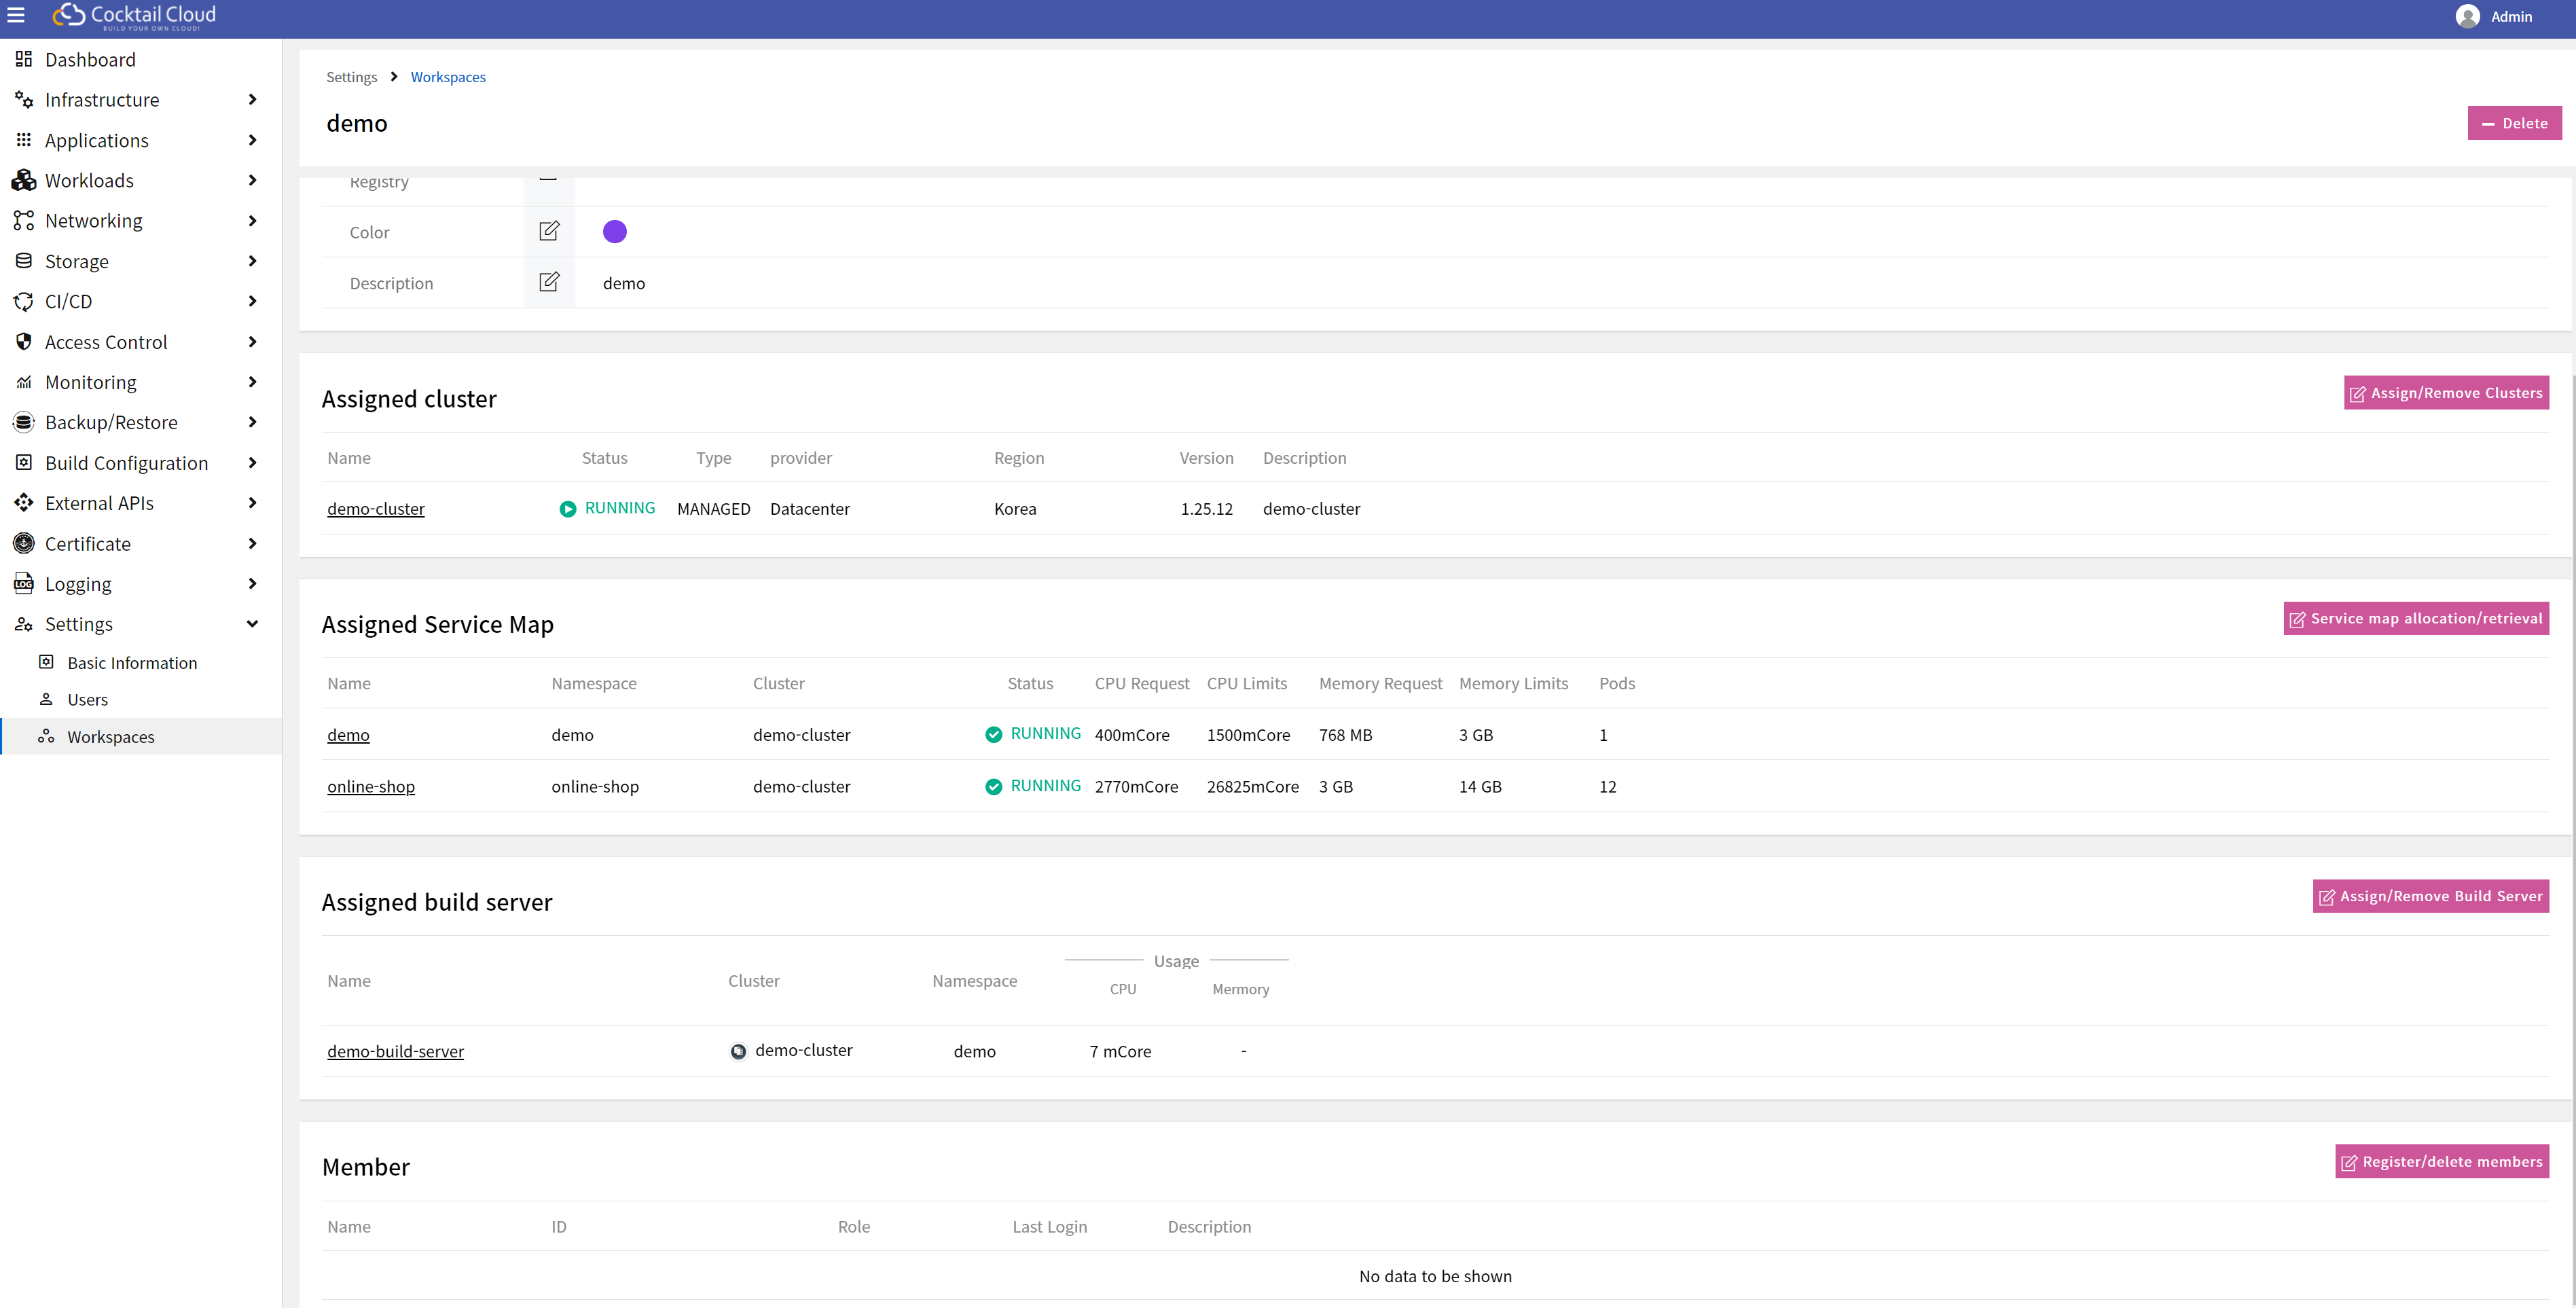Collapse the Settings menu chevron
The image size is (2576, 1308).
[x=252, y=624]
